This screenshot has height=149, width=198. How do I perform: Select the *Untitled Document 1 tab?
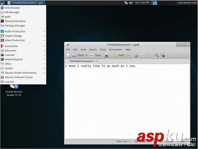pos(82,61)
